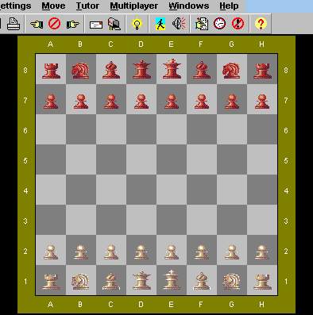
Task: Click the envelope mail icon
Action: point(96,25)
